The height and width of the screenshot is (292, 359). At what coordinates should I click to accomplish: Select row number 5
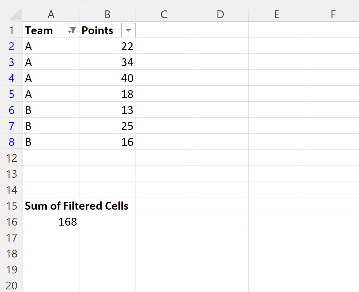tap(12, 94)
